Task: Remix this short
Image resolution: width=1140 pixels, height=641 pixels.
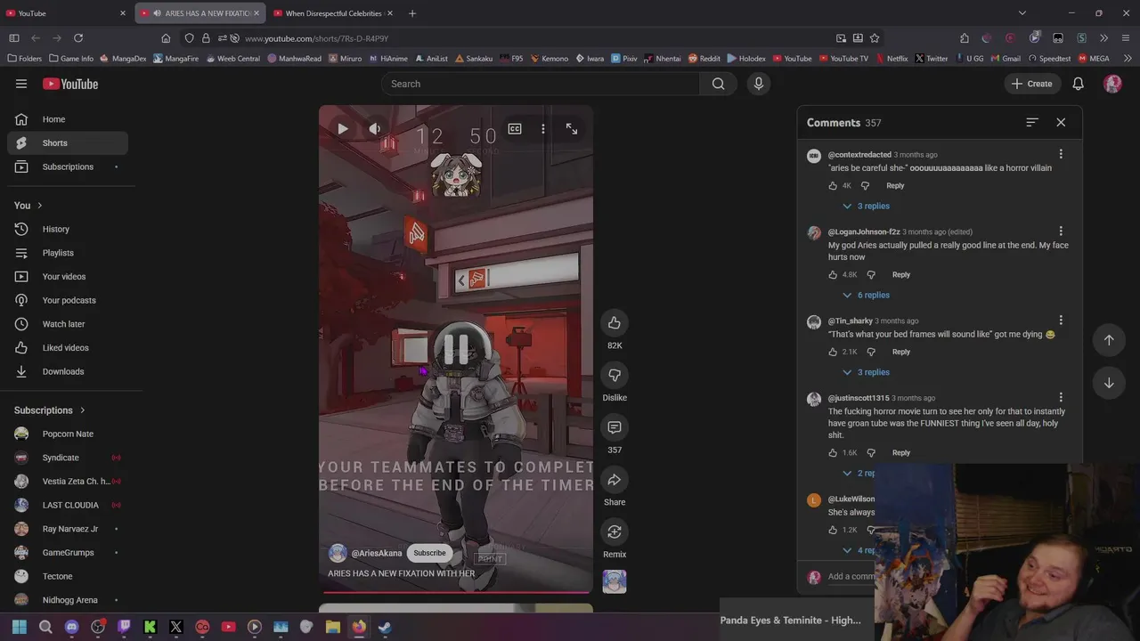Action: point(615,531)
